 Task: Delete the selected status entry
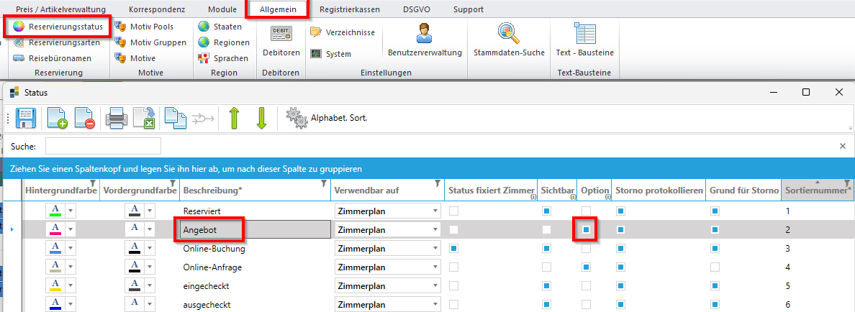pyautogui.click(x=85, y=117)
